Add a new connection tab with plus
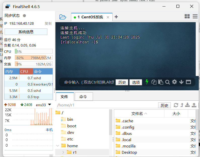 (116, 17)
